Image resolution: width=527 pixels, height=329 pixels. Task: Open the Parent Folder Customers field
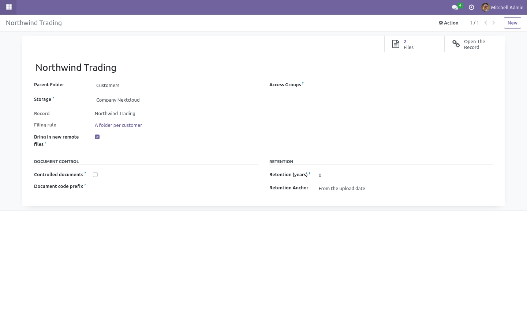pyautogui.click(x=176, y=85)
